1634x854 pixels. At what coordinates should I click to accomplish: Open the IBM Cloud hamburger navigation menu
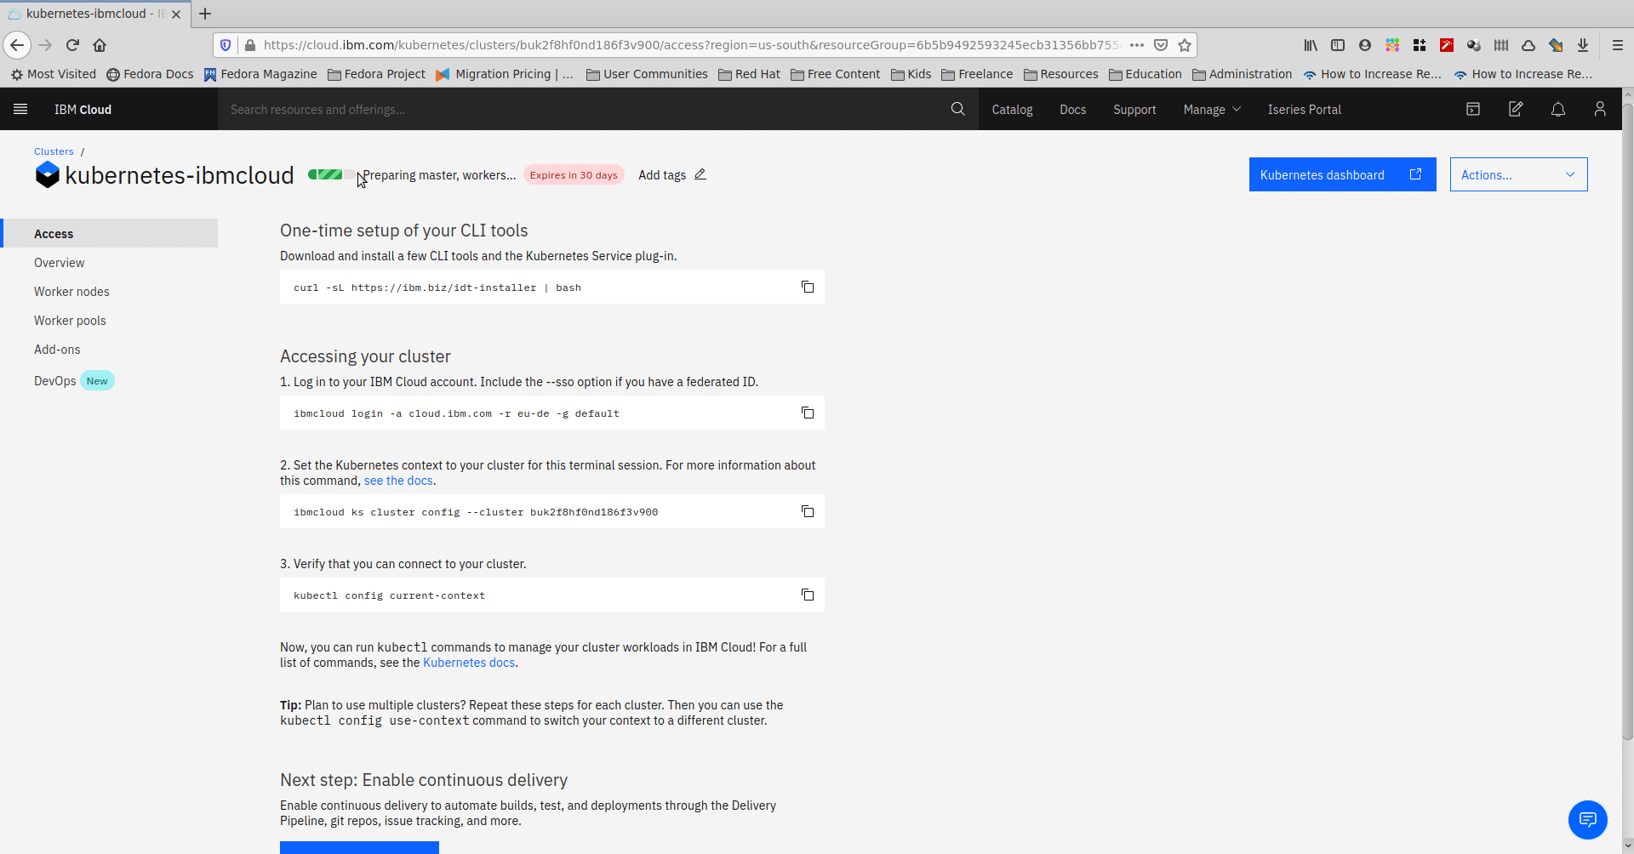point(20,109)
